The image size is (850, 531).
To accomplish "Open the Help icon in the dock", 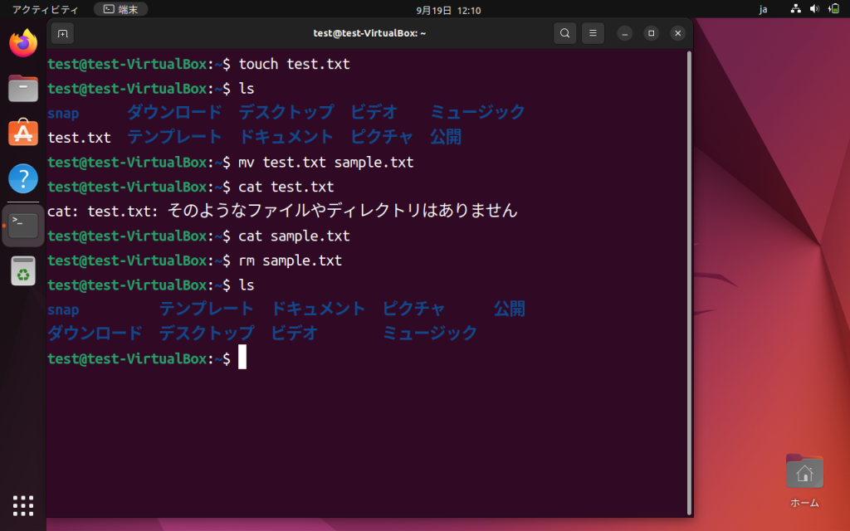I will (23, 178).
